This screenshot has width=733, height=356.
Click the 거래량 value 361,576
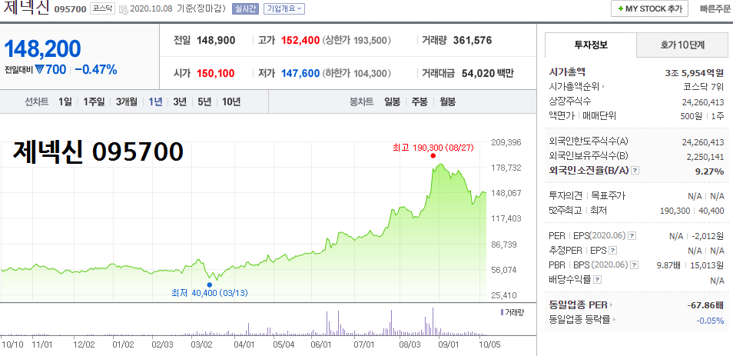pyautogui.click(x=473, y=40)
